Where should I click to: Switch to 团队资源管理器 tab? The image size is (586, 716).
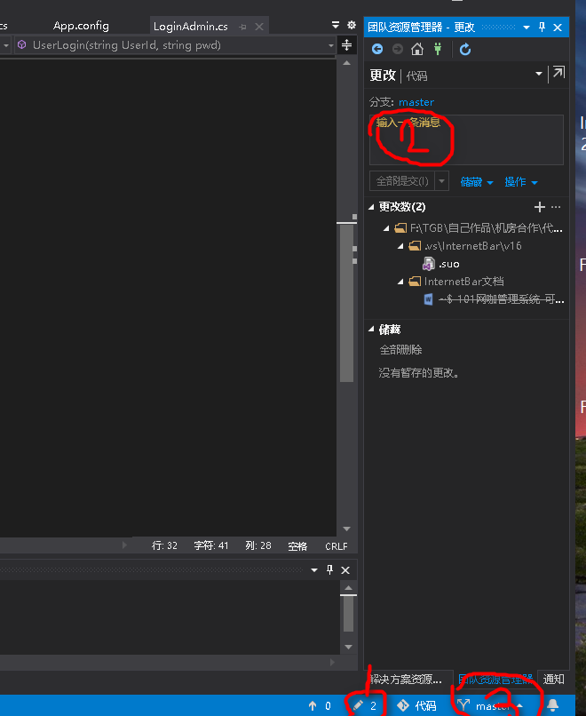coord(495,680)
